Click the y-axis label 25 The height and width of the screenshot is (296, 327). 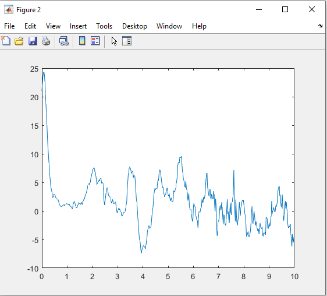click(34, 69)
